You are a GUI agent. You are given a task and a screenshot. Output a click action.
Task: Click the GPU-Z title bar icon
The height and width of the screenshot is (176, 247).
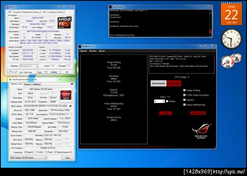[10, 79]
